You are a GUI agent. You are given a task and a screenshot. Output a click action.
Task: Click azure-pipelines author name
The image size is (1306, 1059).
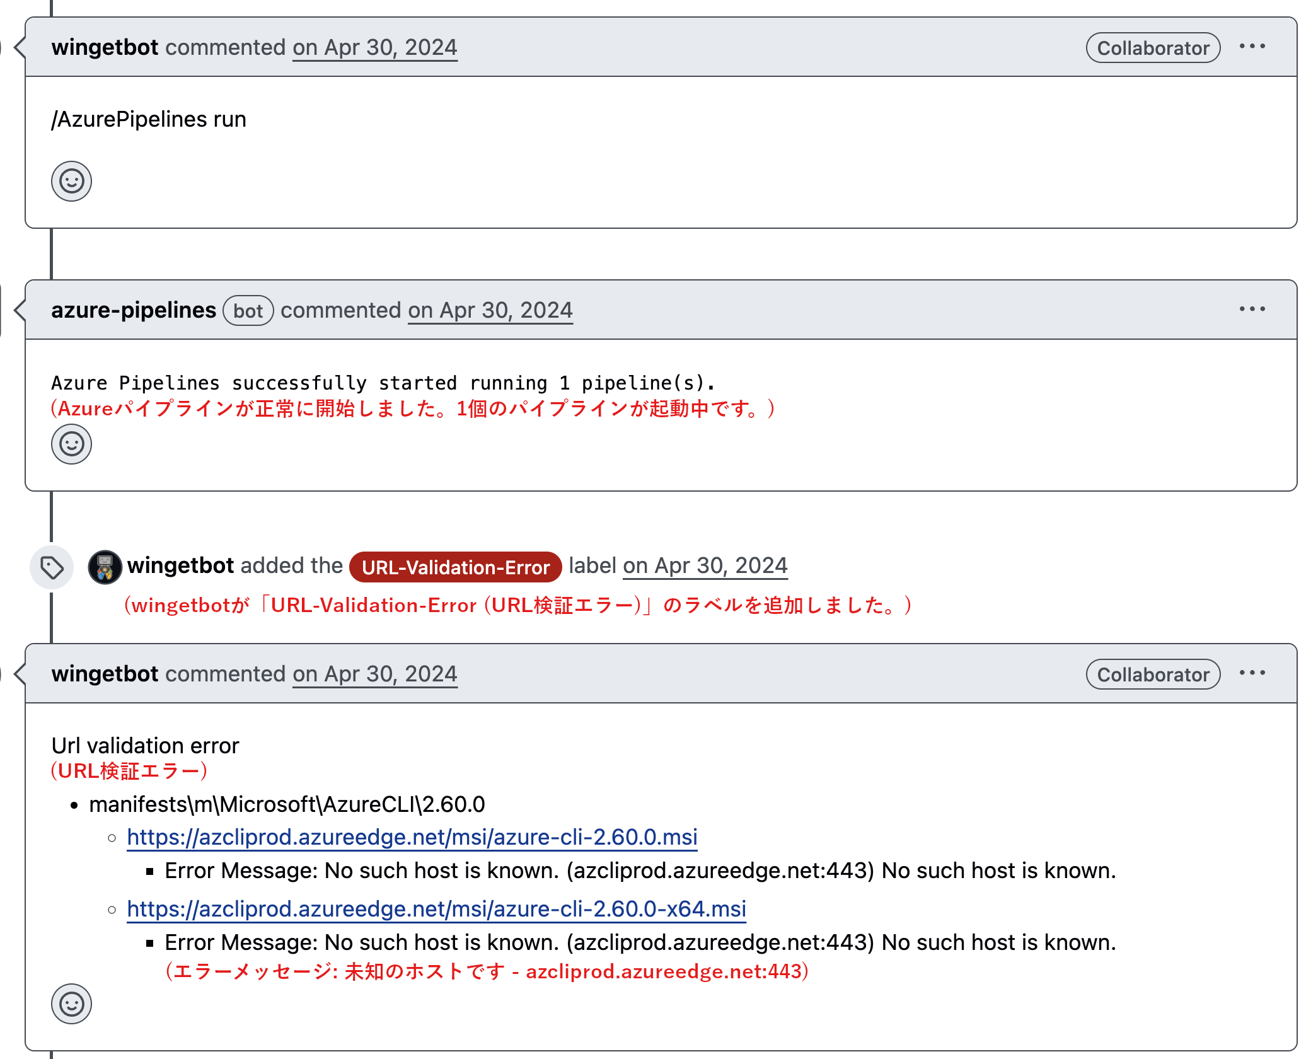coord(134,310)
